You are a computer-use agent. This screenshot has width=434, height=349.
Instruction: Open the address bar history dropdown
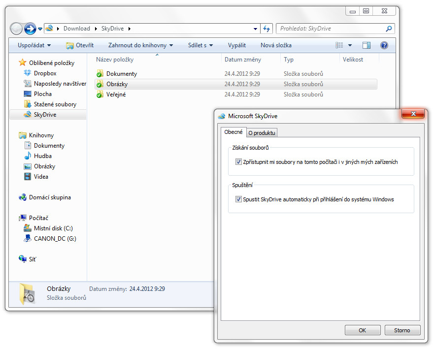(x=255, y=29)
